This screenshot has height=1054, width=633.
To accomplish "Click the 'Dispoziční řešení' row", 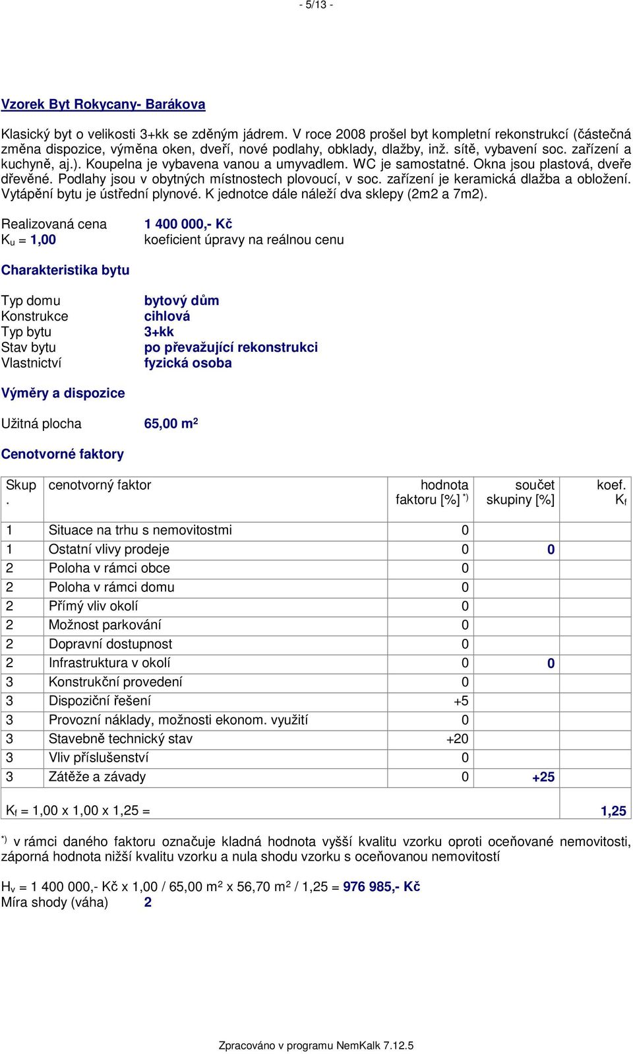I will click(316, 701).
